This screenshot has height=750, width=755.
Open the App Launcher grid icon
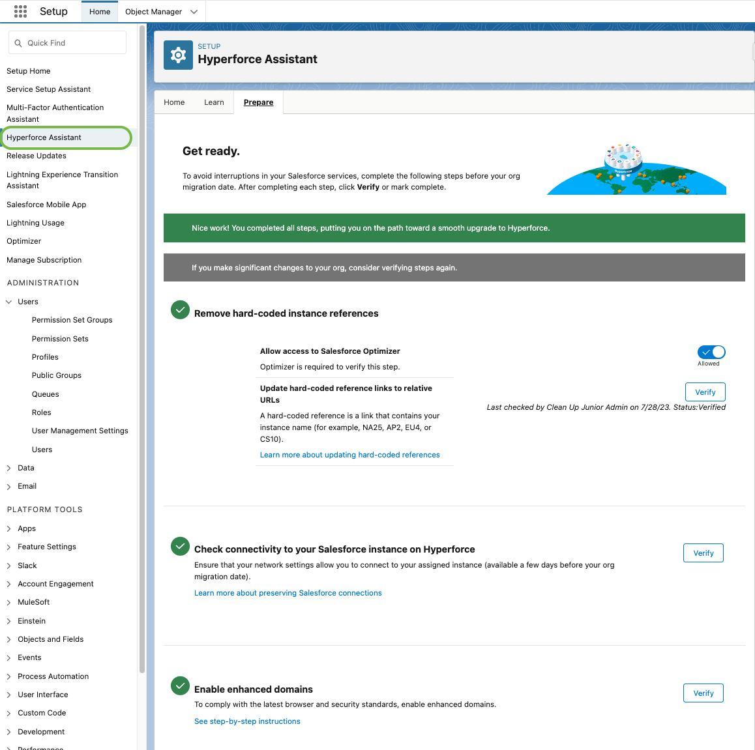tap(20, 11)
